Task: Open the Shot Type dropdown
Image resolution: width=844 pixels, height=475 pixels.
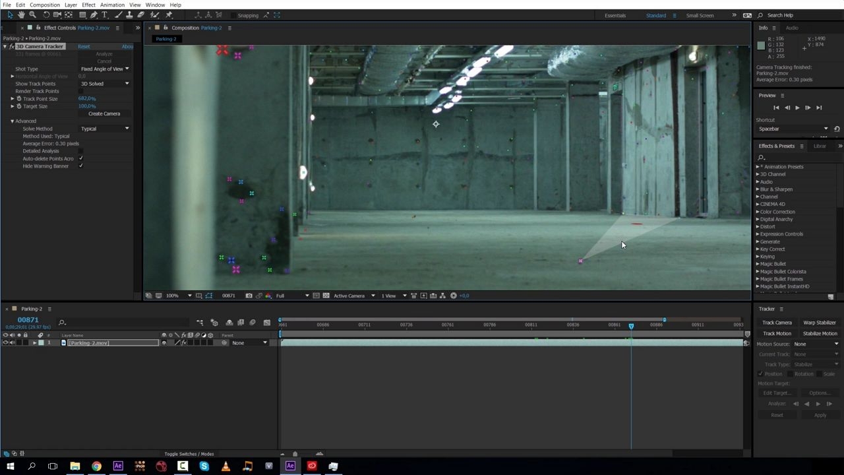Action: 105,69
